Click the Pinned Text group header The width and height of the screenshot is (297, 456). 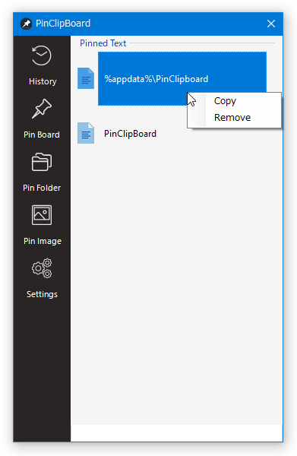point(103,43)
